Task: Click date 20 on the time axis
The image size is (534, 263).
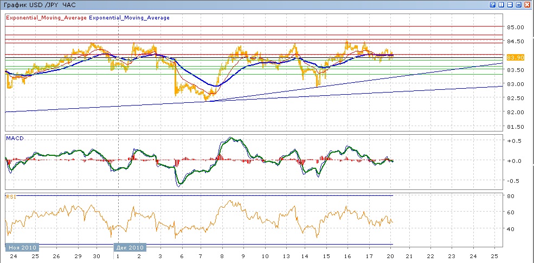Action: 390,257
